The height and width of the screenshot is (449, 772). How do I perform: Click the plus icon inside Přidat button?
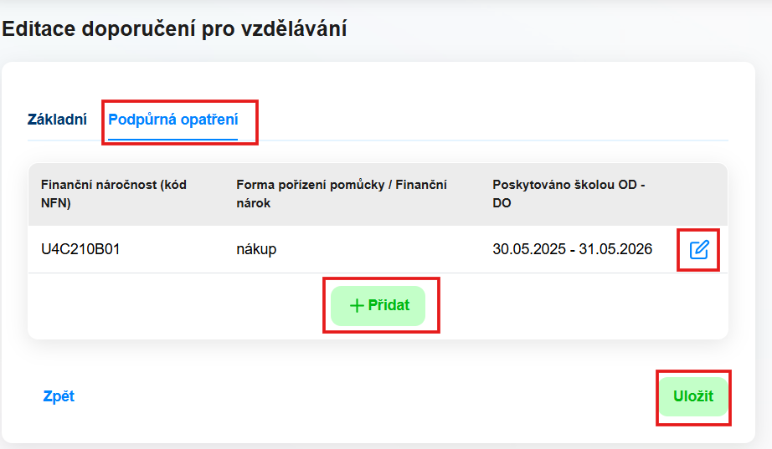(357, 306)
